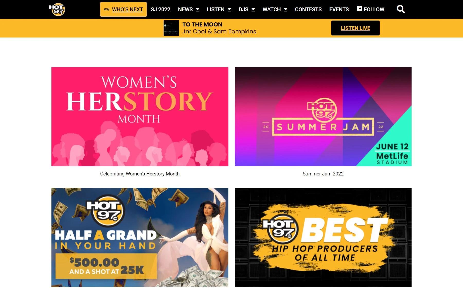
Task: Open the Who's Next highlighted button
Action: 123,10
